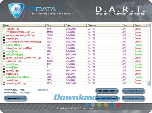Go back with the BACK button

pos(133,98)
